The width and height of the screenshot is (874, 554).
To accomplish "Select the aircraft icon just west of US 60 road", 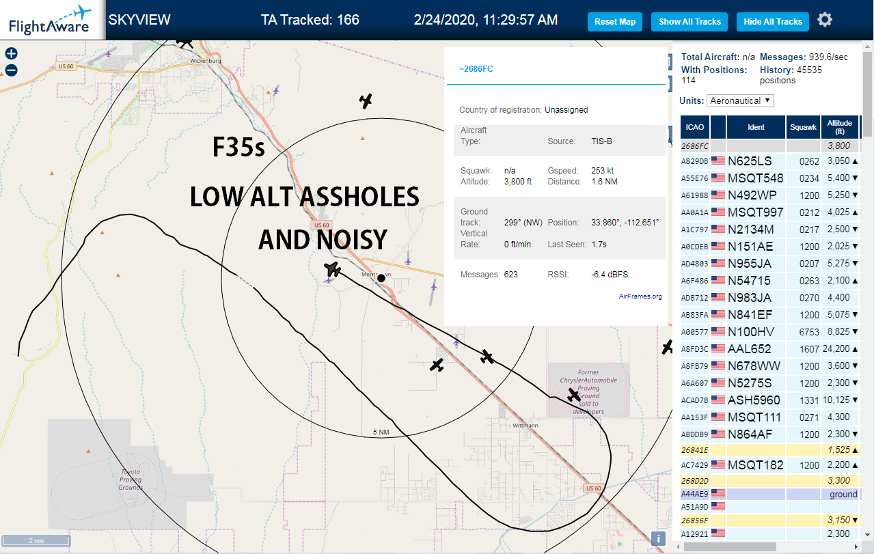I will [437, 365].
